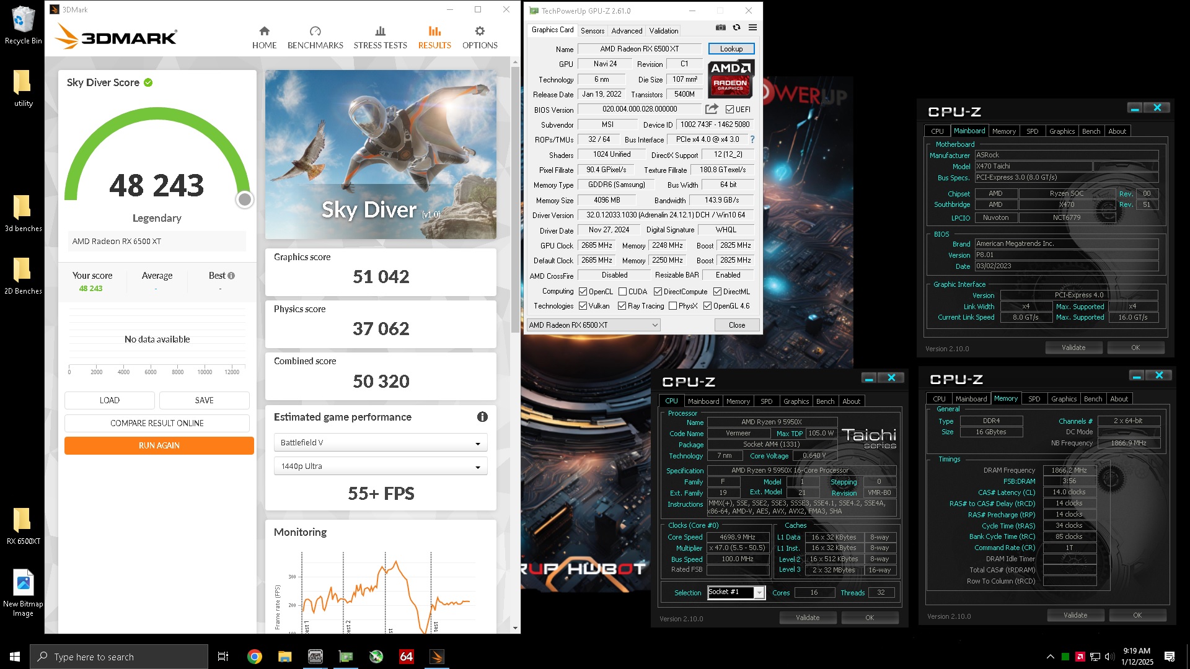The height and width of the screenshot is (669, 1190).
Task: Open the utility folder on desktop
Action: [x=23, y=88]
